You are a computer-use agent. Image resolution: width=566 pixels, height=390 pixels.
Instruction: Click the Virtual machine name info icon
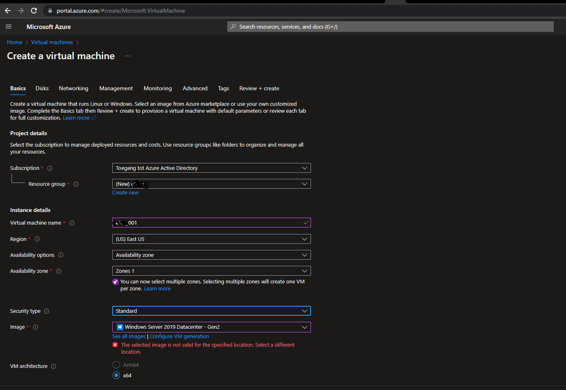tap(72, 223)
